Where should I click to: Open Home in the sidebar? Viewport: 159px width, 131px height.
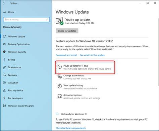click(11, 12)
